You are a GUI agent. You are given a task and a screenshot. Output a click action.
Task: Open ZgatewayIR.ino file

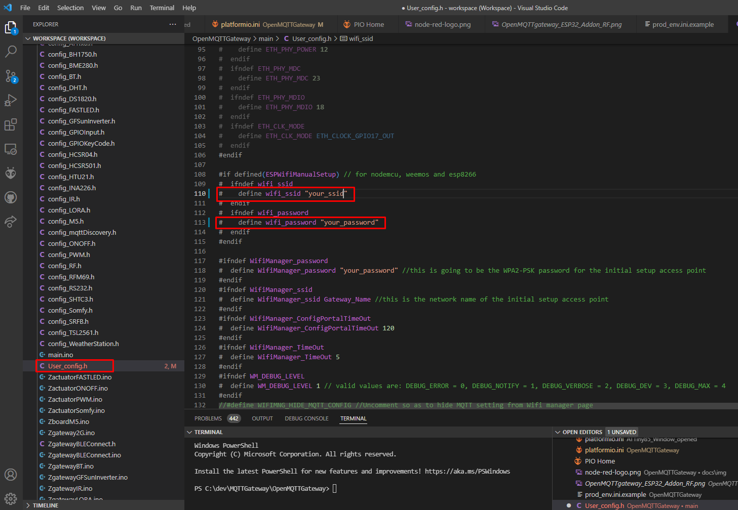pyautogui.click(x=104, y=488)
